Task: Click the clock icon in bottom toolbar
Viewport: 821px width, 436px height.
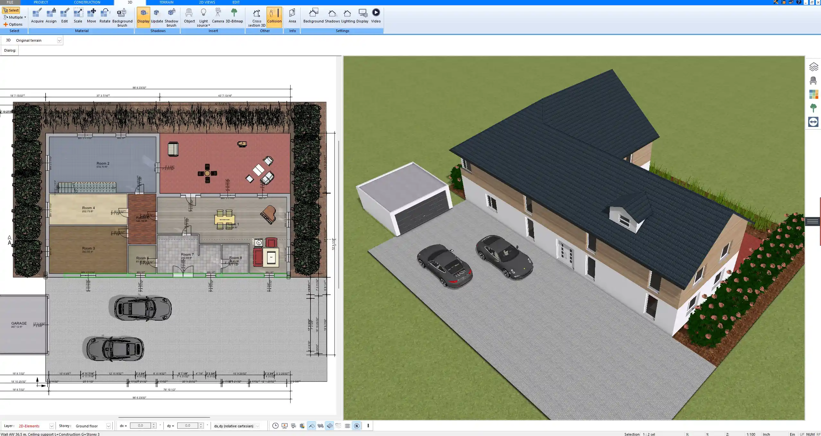Action: pyautogui.click(x=275, y=426)
